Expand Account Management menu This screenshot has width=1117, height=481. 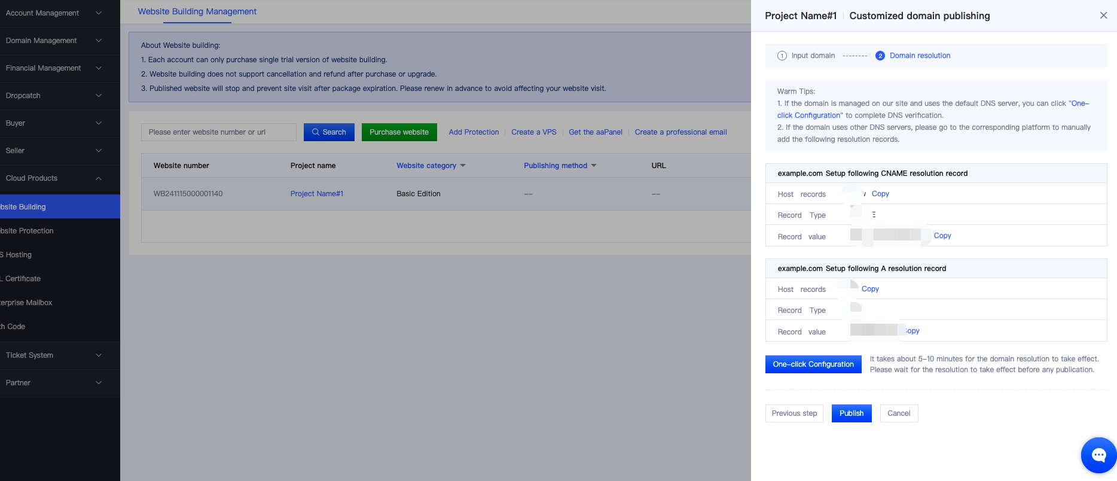[54, 13]
